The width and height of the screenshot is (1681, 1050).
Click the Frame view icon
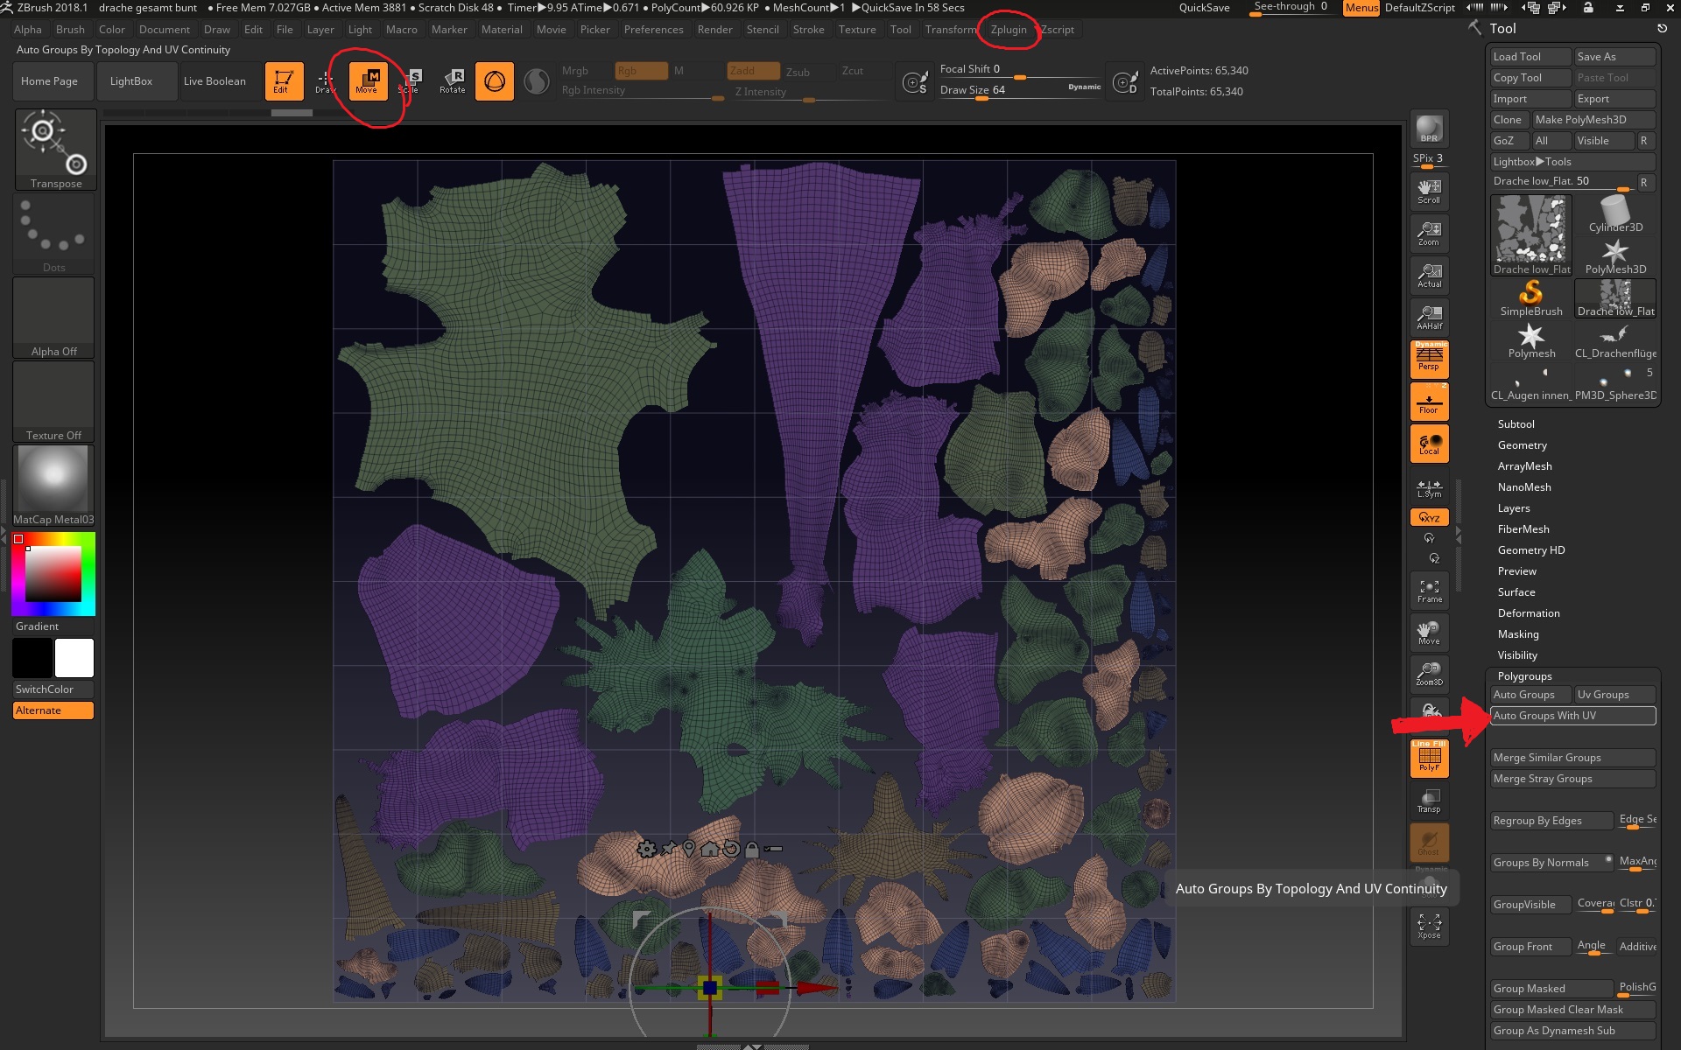coord(1429,591)
